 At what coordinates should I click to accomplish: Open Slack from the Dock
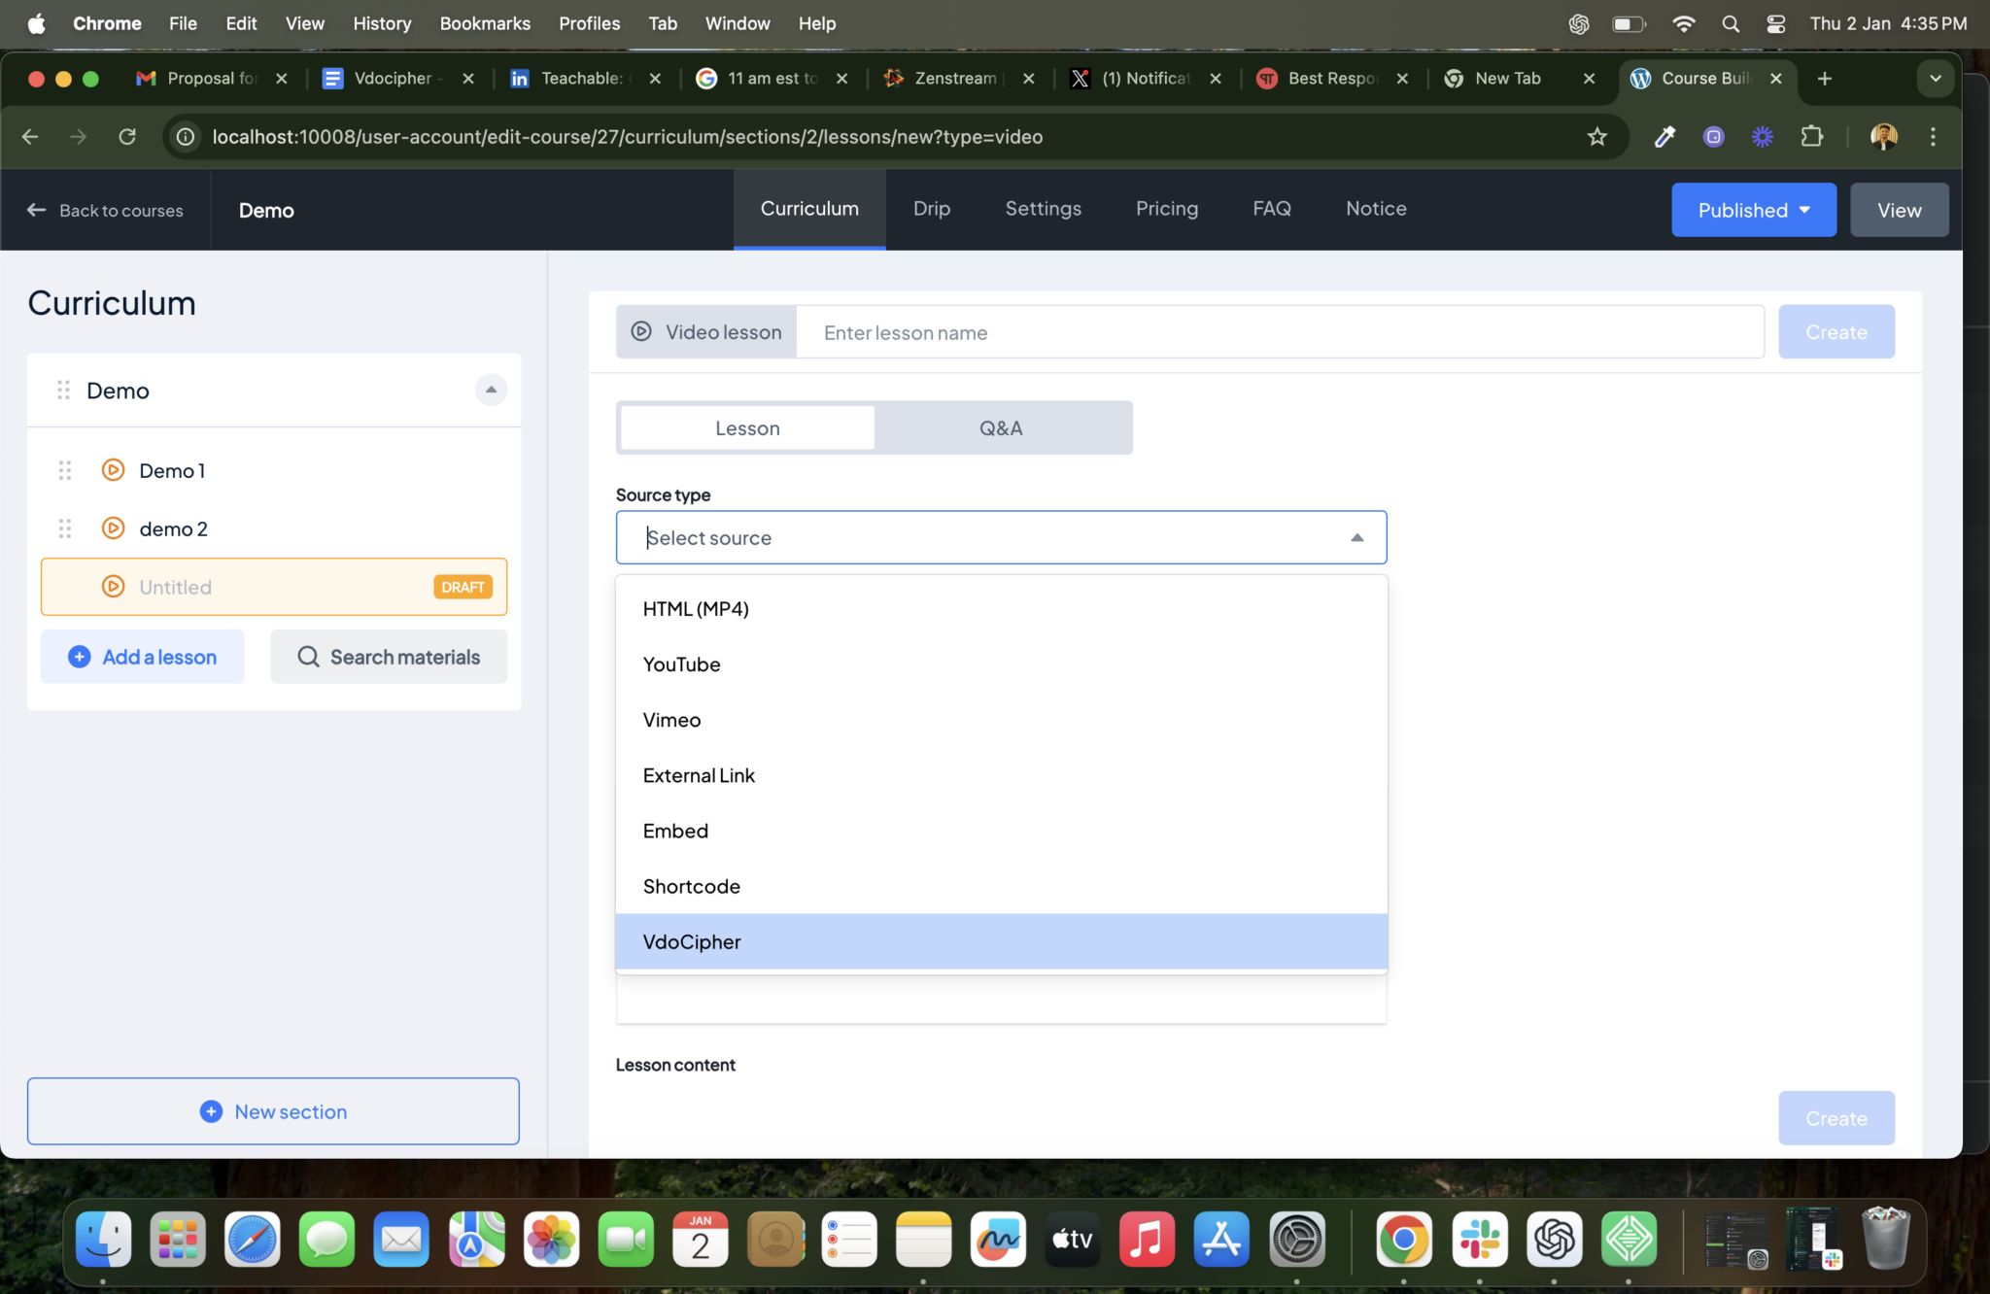coord(1479,1240)
